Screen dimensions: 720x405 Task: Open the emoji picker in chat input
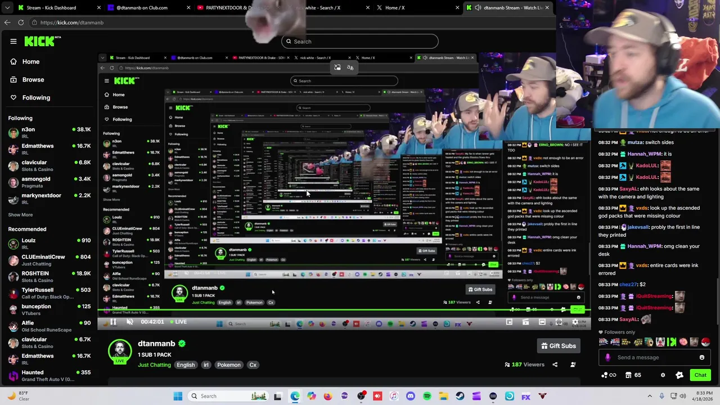click(x=702, y=357)
